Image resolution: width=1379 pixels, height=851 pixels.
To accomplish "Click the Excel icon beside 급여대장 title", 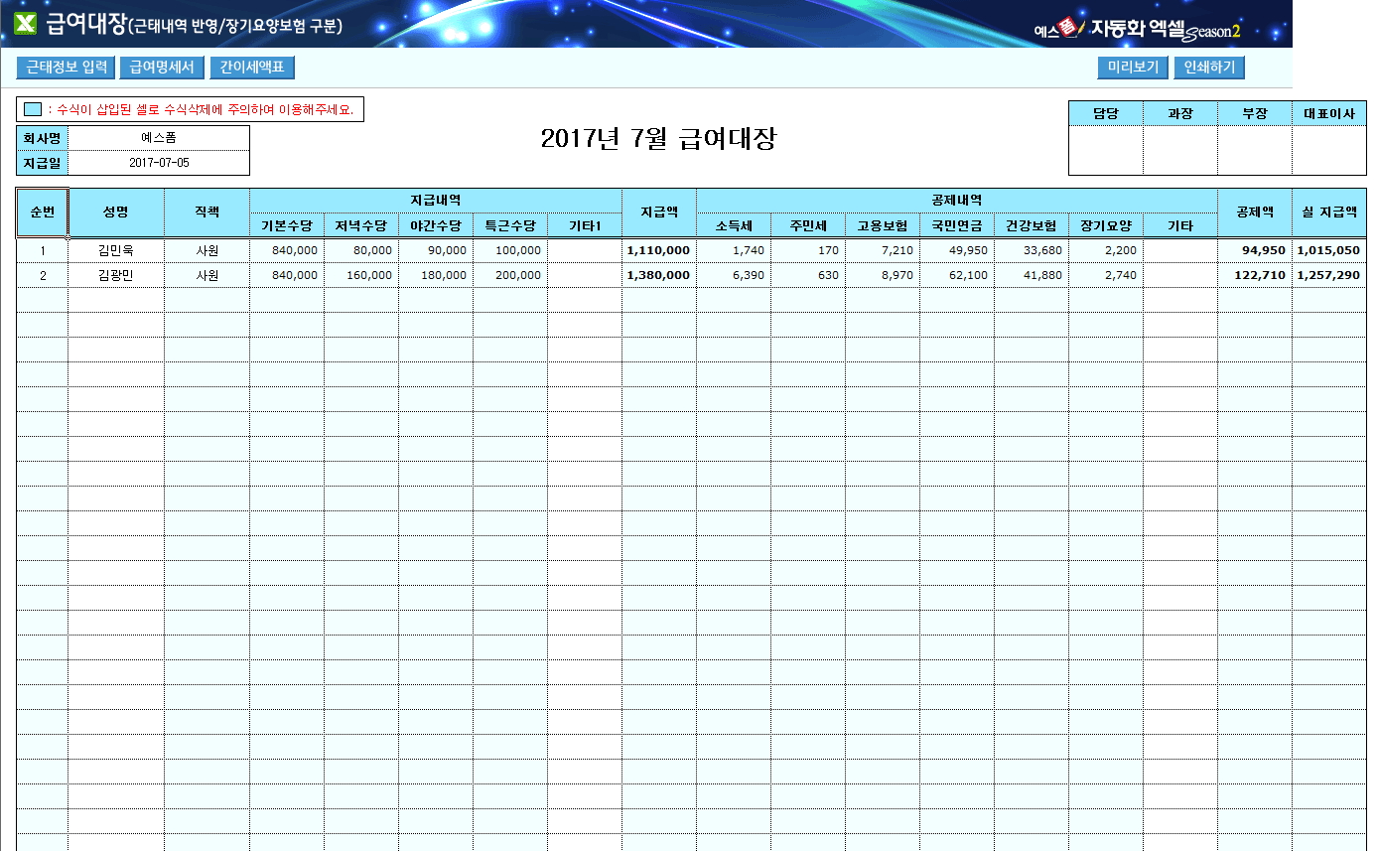I will [x=27, y=24].
